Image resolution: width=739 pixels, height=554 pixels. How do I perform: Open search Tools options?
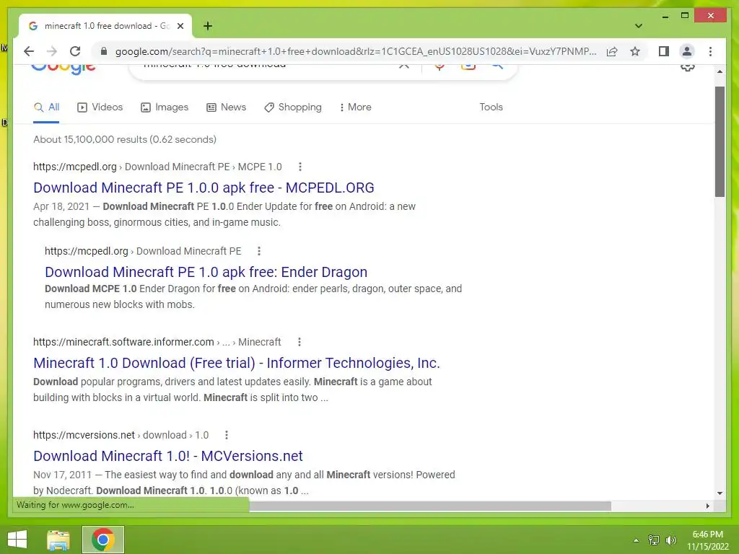491,107
